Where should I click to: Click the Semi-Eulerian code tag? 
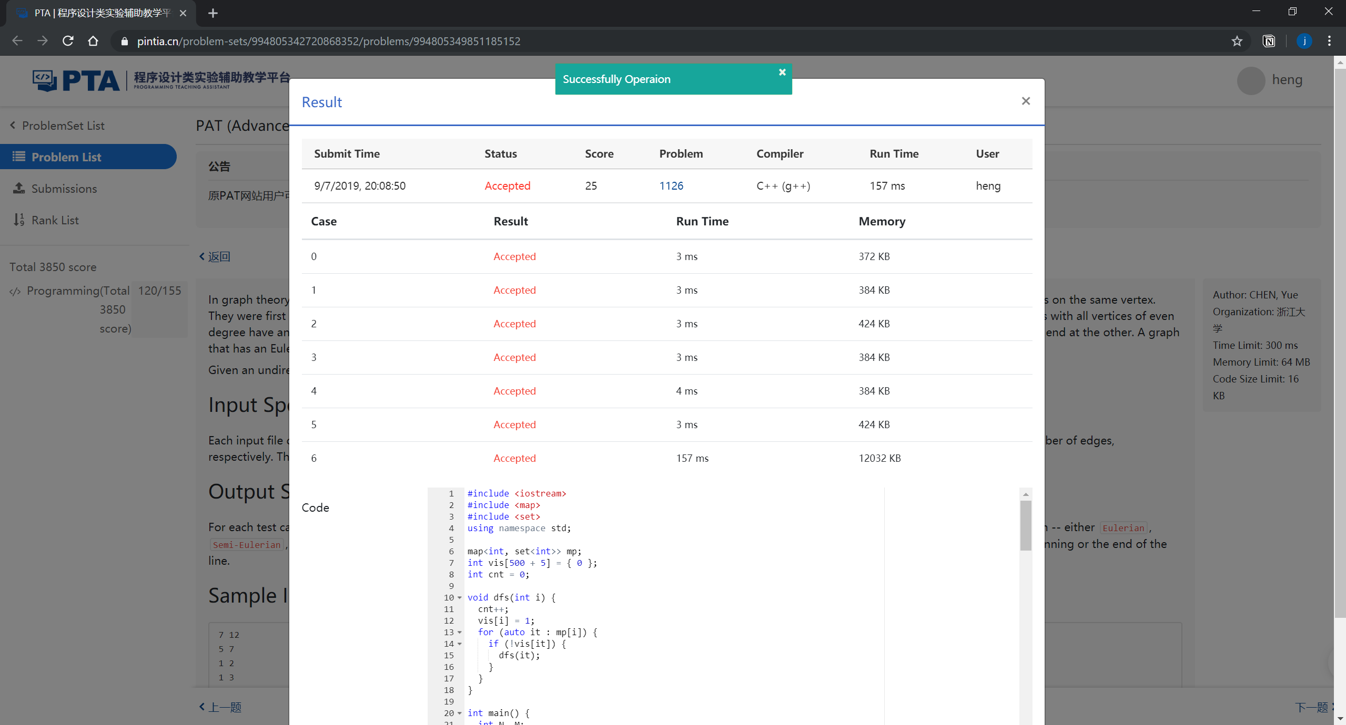pos(247,545)
